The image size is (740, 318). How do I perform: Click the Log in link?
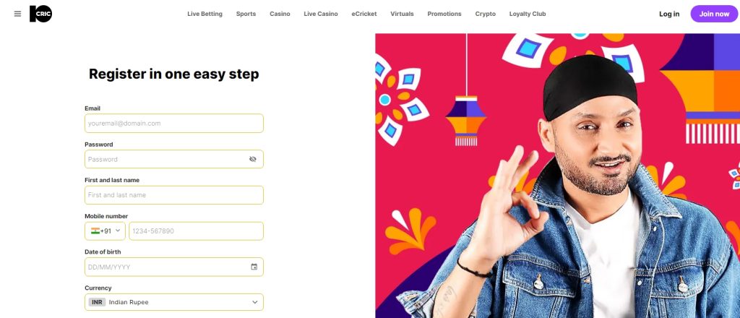669,14
